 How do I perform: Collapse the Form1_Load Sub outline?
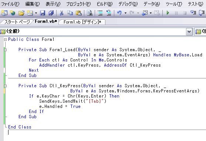(5, 50)
